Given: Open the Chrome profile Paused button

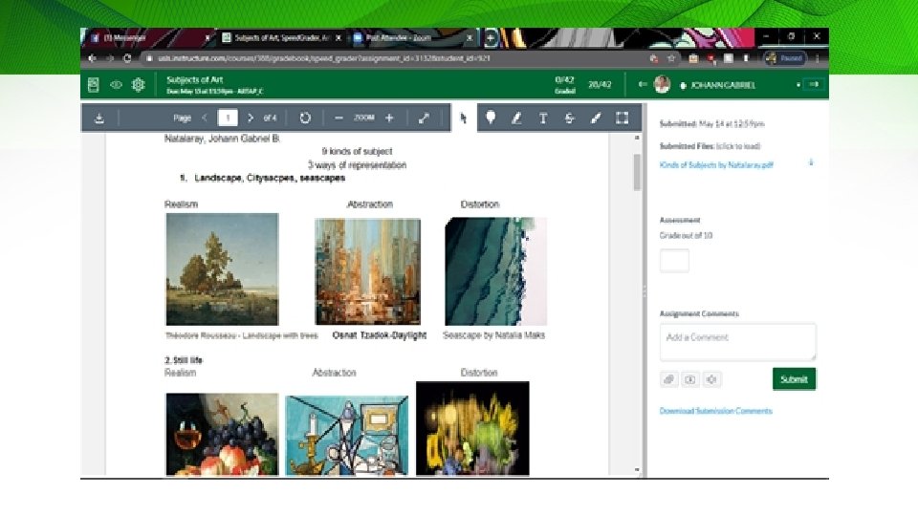Looking at the screenshot, I should pyautogui.click(x=785, y=58).
